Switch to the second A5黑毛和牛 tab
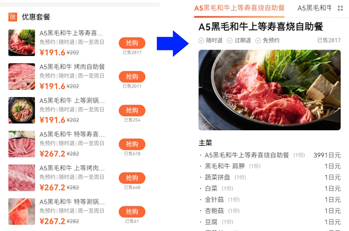 [315, 8]
